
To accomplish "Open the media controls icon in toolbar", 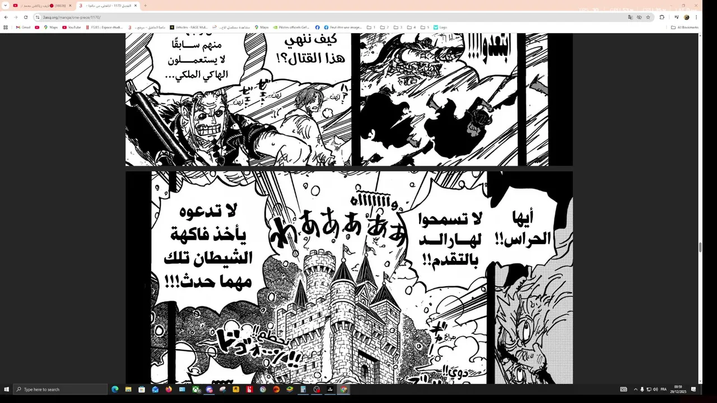I will (677, 17).
